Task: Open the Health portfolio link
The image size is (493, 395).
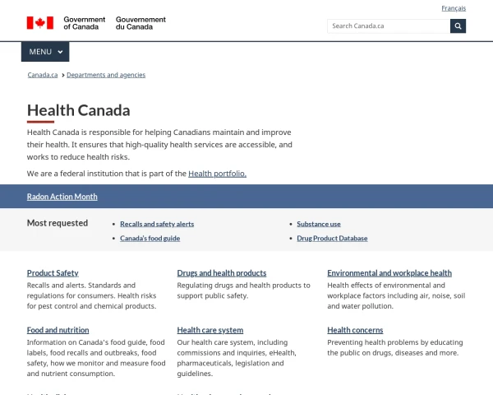Action: tap(217, 174)
